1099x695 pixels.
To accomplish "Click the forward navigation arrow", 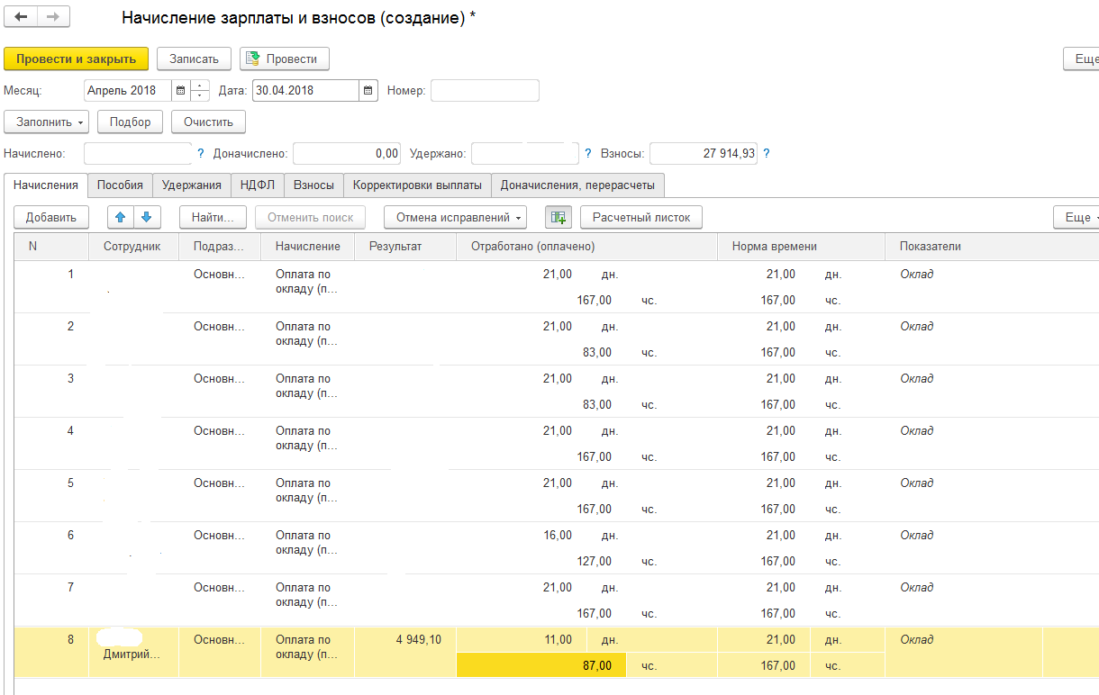I will (53, 18).
